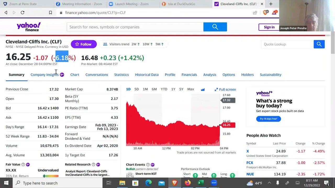Screen dimensions: 335x188
Task: Open the Historical Data tab
Action: click(147, 75)
